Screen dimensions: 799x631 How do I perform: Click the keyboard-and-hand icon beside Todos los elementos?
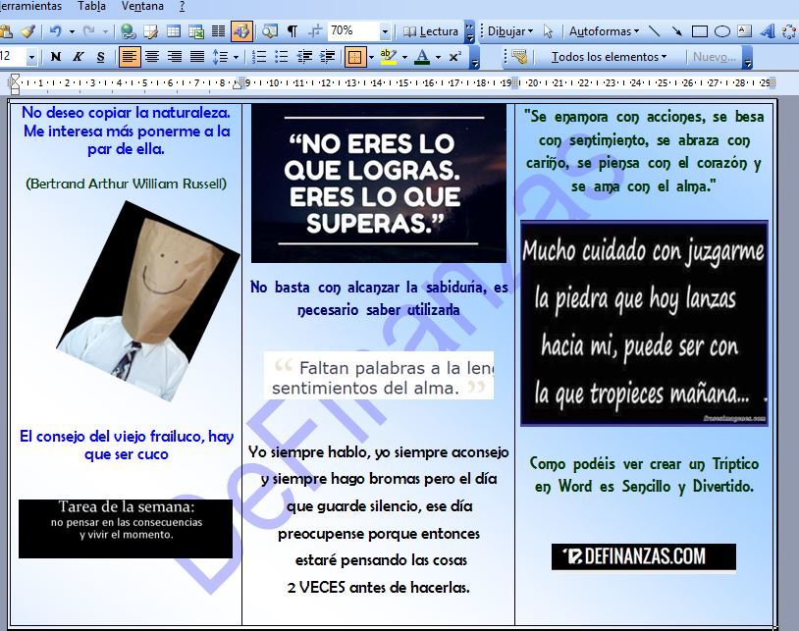[x=520, y=57]
